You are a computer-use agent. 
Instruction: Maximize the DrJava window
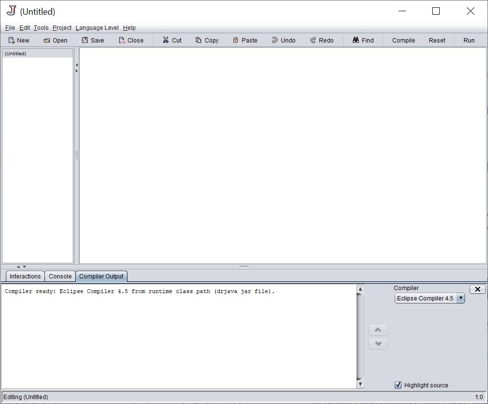[436, 11]
